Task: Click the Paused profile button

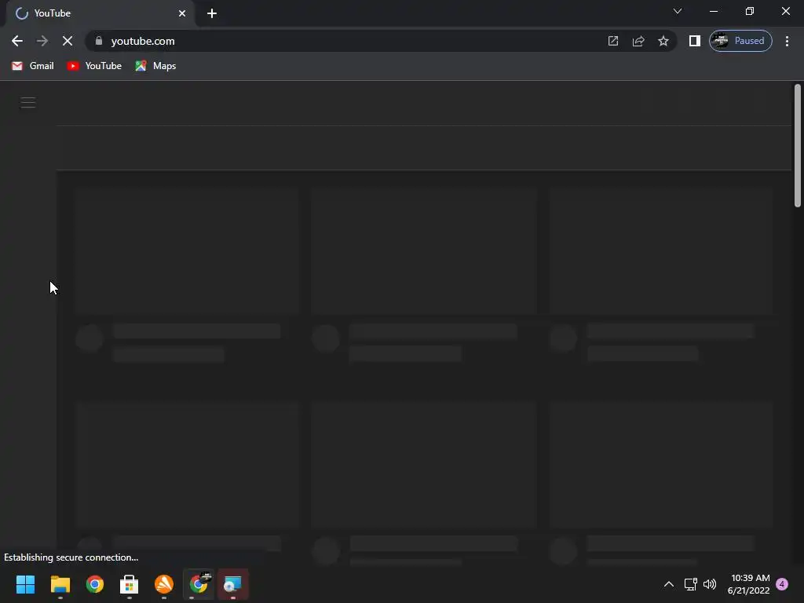Action: click(x=740, y=41)
